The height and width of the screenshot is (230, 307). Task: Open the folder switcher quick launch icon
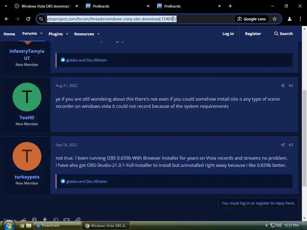tap(29, 226)
